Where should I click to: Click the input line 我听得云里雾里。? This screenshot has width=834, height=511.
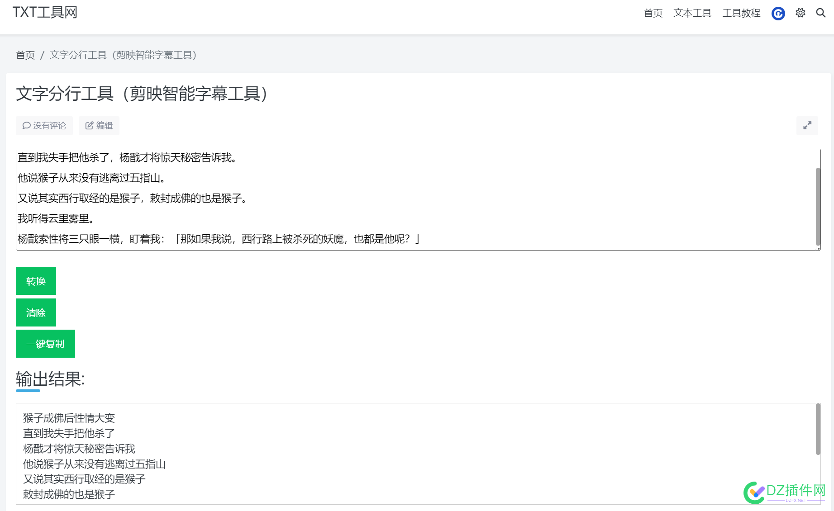point(56,218)
